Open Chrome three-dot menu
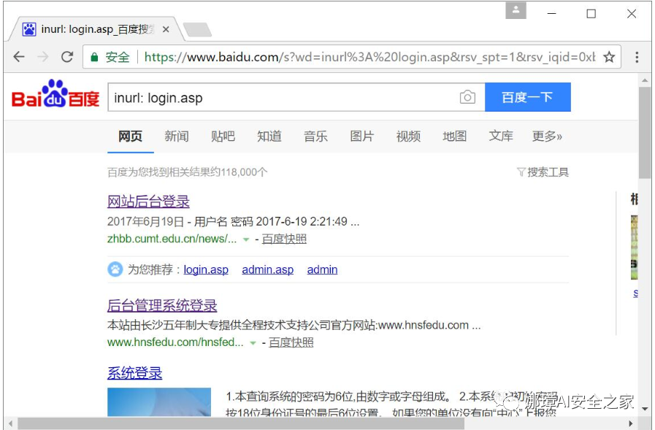655x430 pixels. pyautogui.click(x=637, y=57)
